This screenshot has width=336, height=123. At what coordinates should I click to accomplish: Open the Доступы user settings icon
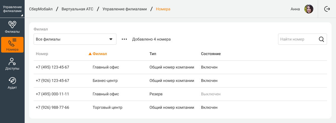pos(12,62)
